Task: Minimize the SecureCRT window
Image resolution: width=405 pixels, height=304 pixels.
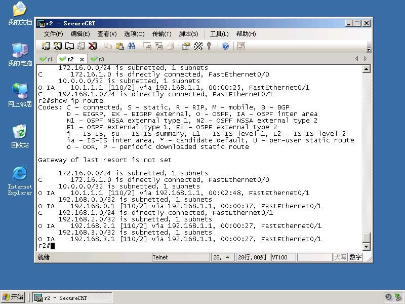Action: click(349, 23)
